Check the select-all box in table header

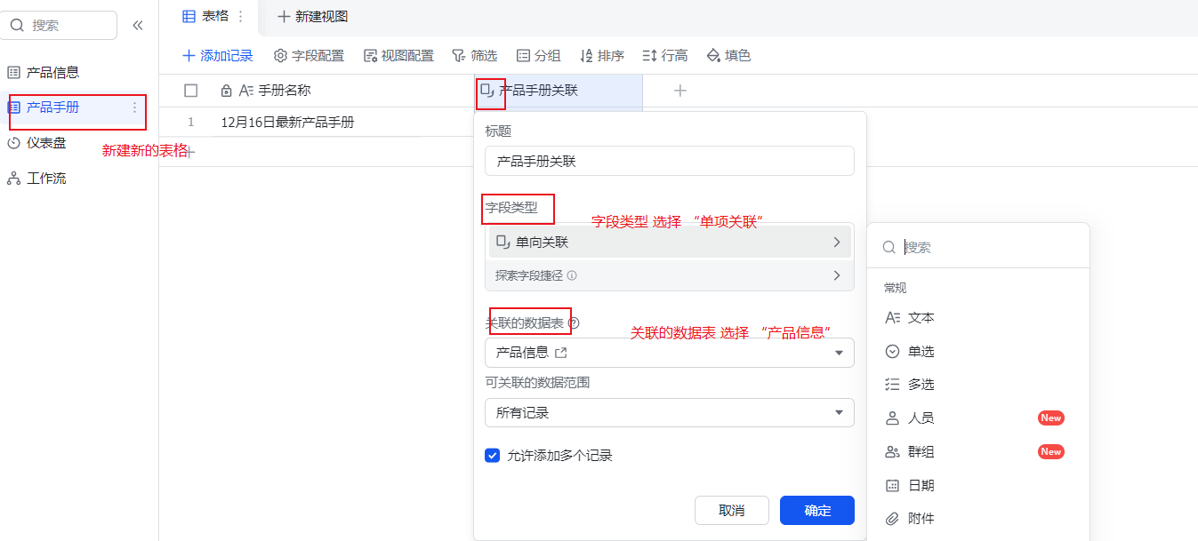click(191, 91)
